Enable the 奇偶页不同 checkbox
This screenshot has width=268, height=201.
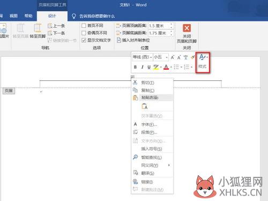click(x=84, y=33)
